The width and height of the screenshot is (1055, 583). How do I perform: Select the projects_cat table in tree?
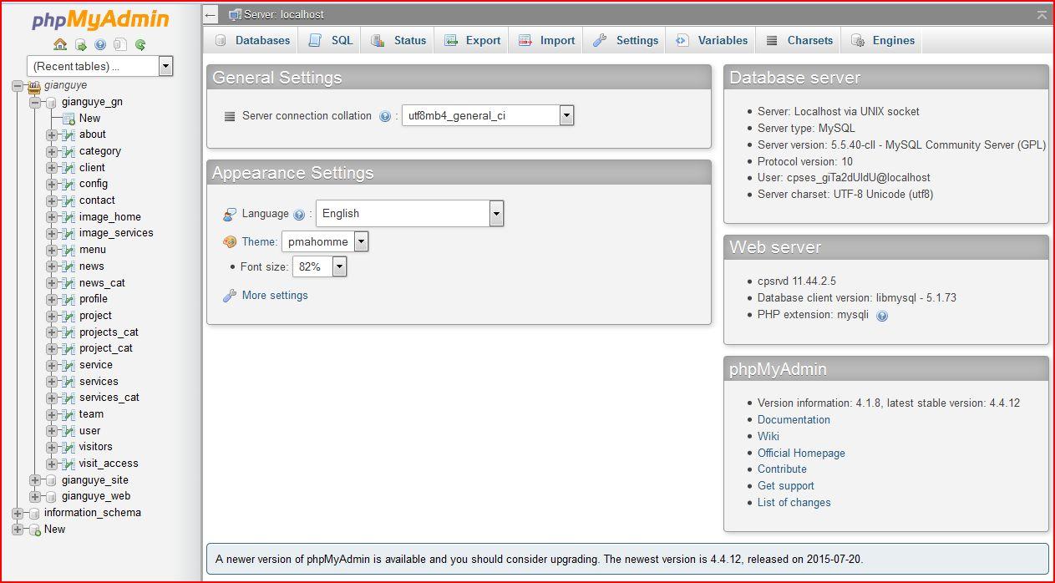point(109,332)
